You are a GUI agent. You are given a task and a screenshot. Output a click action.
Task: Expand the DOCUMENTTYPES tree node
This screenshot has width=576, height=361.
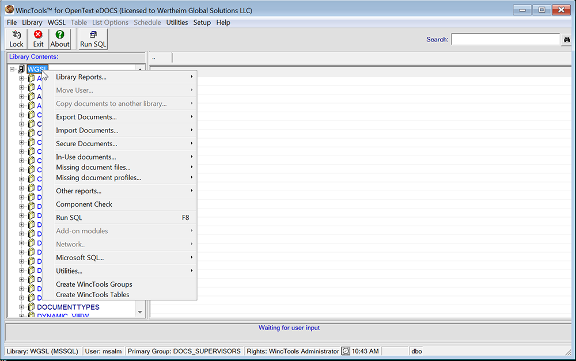coord(21,307)
